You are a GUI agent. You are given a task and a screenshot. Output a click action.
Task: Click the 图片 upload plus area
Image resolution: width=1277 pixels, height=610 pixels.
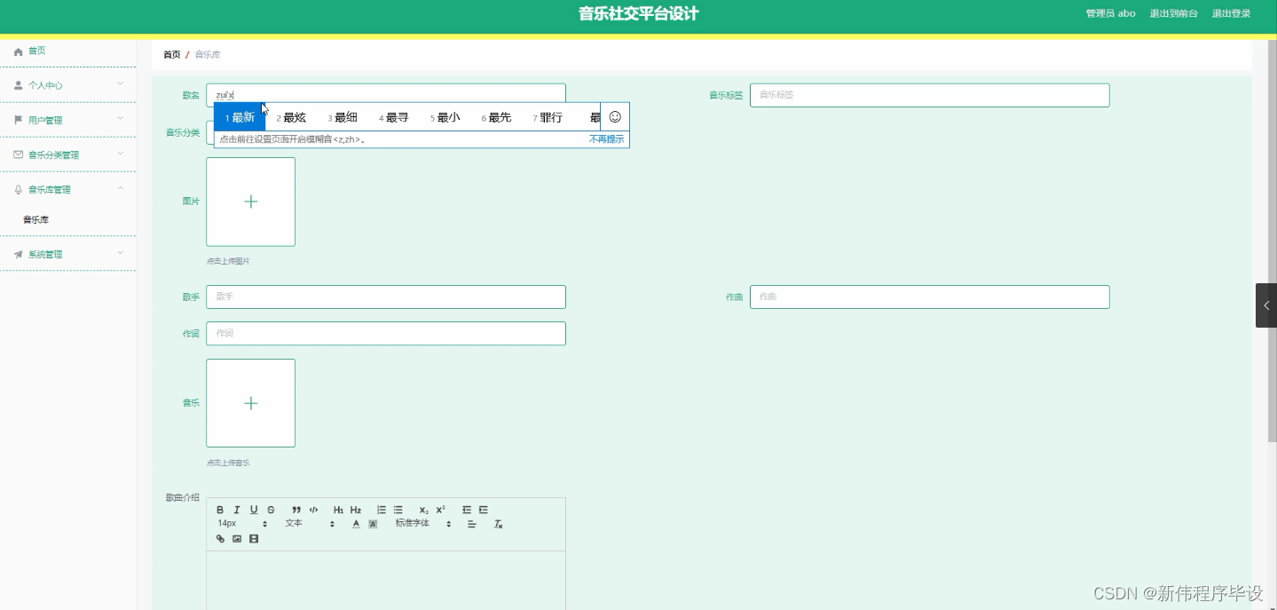coord(250,202)
